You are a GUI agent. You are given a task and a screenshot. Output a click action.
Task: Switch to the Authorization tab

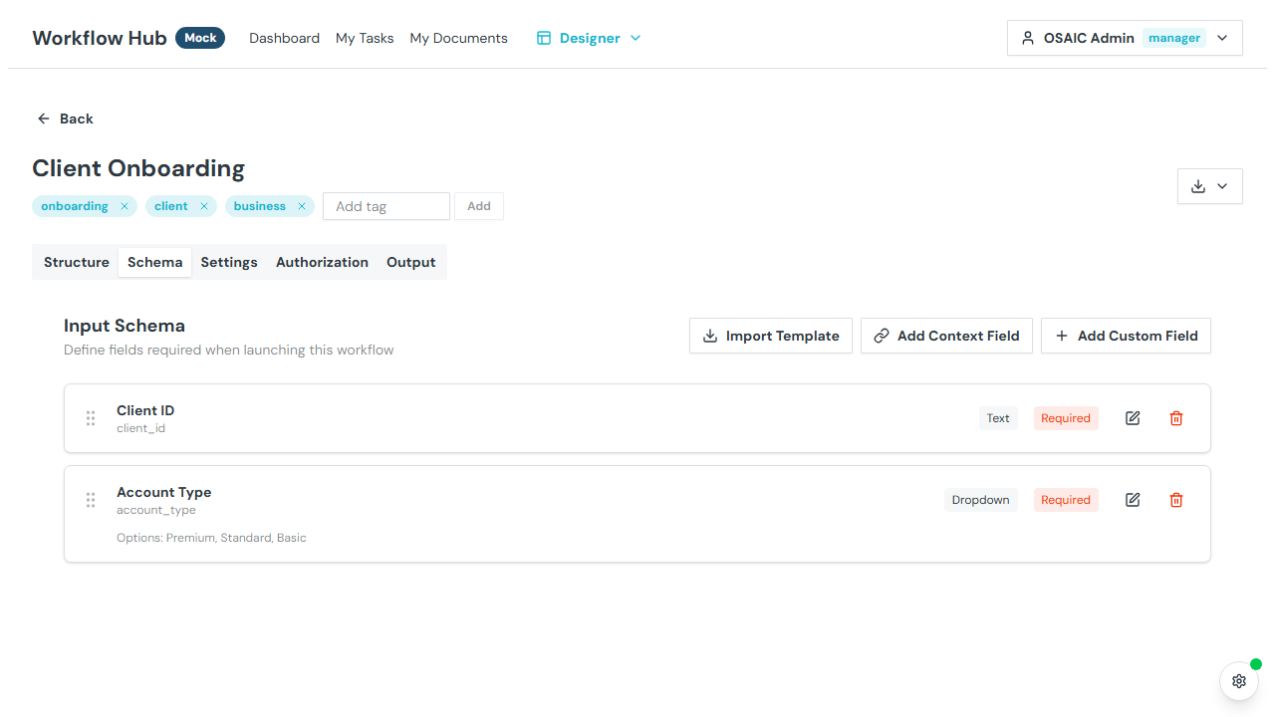click(322, 262)
